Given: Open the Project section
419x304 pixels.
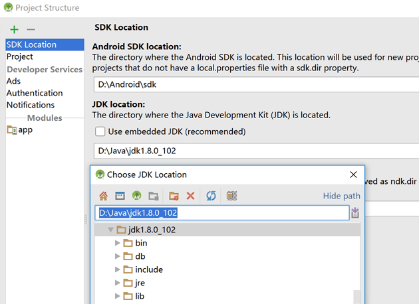Looking at the screenshot, I should pos(19,56).
